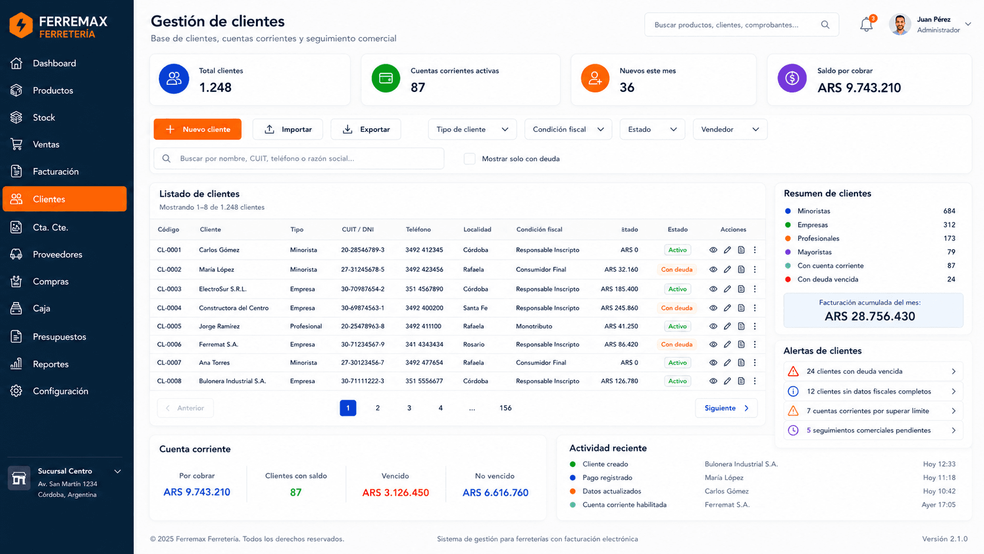Open Dashboard in sidebar

coord(65,64)
